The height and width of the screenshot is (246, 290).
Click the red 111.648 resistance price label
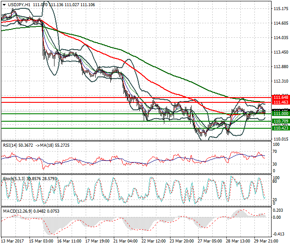click(281, 97)
